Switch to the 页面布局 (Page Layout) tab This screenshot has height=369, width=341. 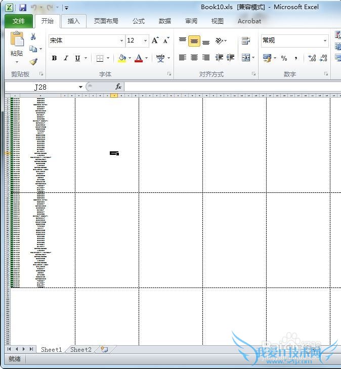(x=106, y=21)
